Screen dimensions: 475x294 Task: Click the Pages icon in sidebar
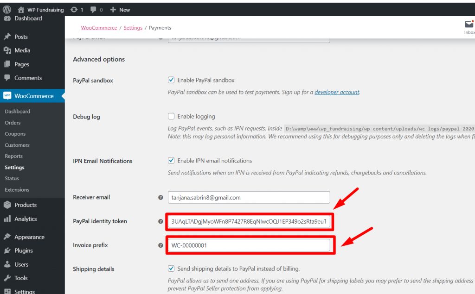7,64
